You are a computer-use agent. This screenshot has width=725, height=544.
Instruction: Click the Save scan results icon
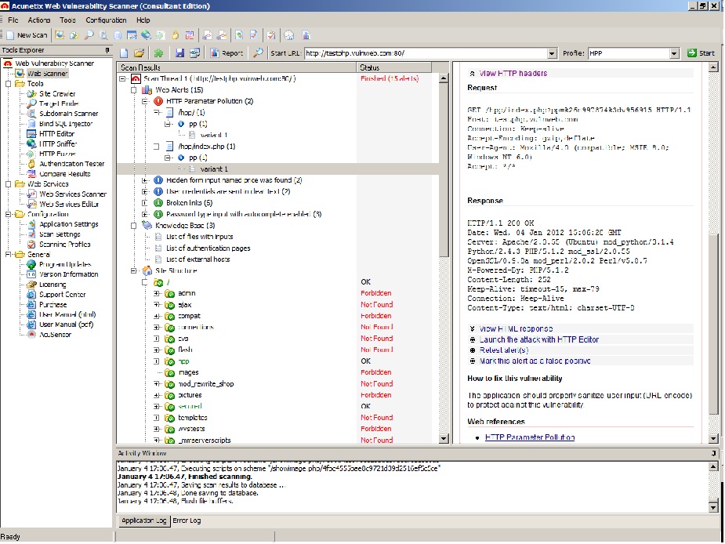pyautogui.click(x=179, y=53)
